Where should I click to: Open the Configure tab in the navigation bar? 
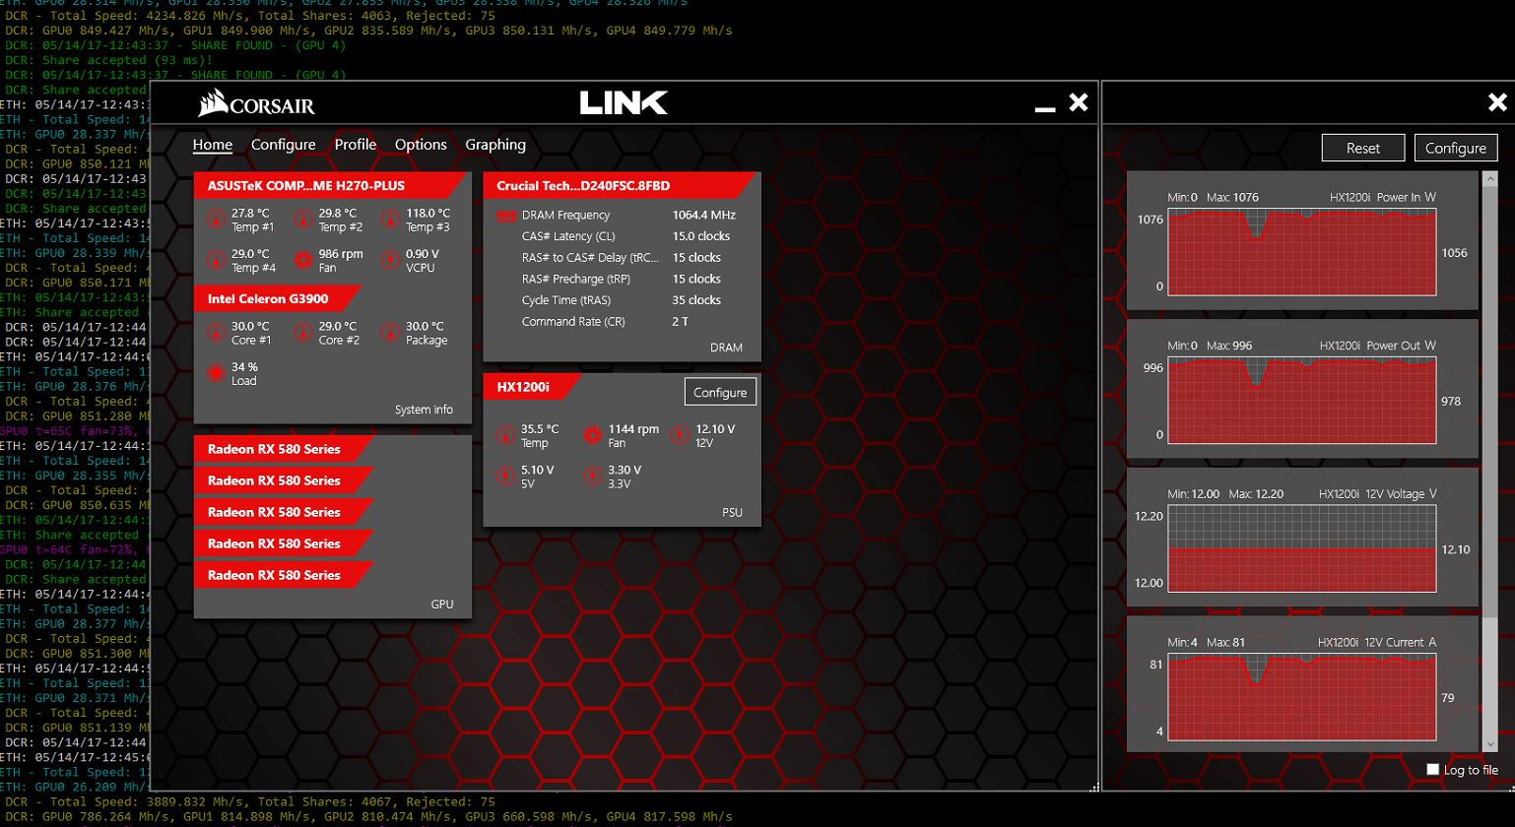(284, 145)
